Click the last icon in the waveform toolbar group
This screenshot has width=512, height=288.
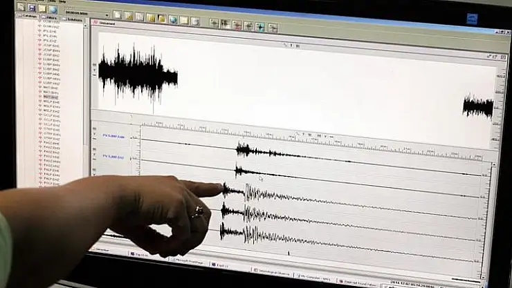[x=273, y=28]
